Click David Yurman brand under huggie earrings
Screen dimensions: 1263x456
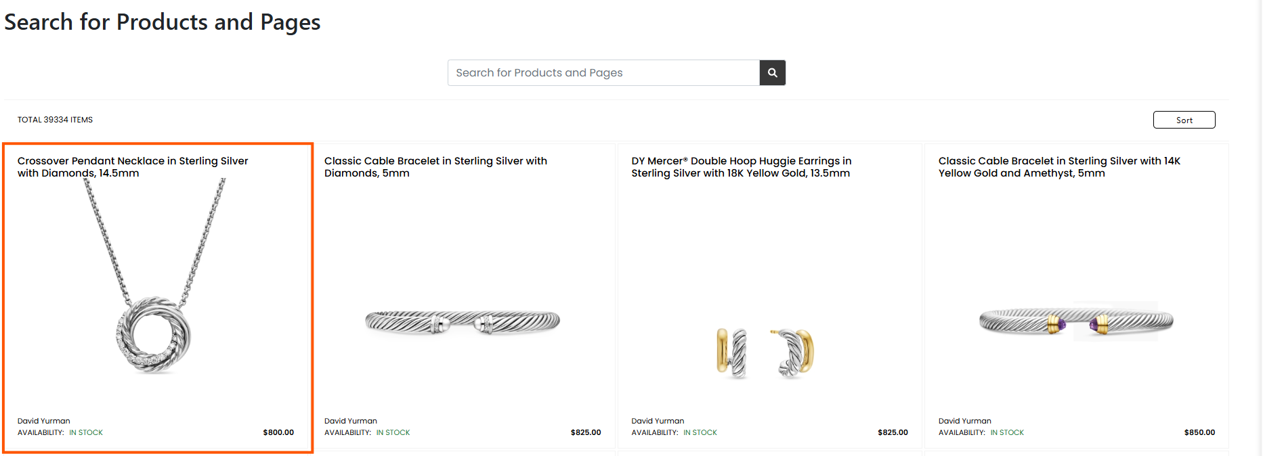click(658, 421)
